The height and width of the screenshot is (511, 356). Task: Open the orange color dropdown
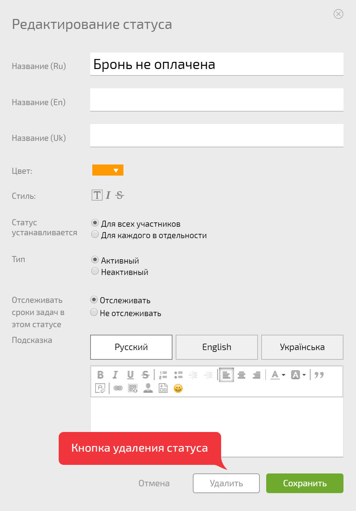click(x=108, y=170)
